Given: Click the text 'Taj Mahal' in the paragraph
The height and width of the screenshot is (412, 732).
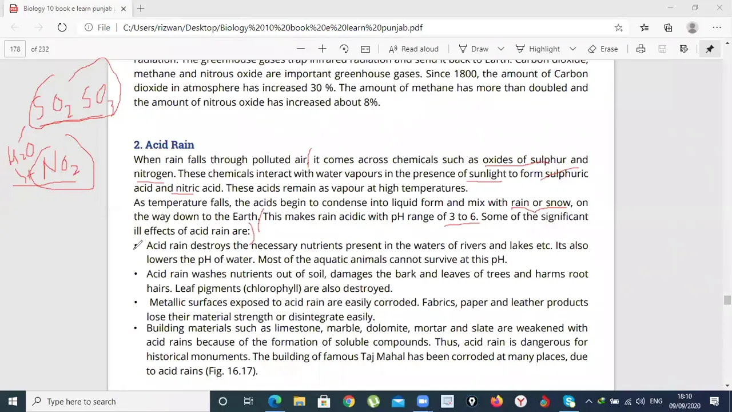Looking at the screenshot, I should 383,356.
